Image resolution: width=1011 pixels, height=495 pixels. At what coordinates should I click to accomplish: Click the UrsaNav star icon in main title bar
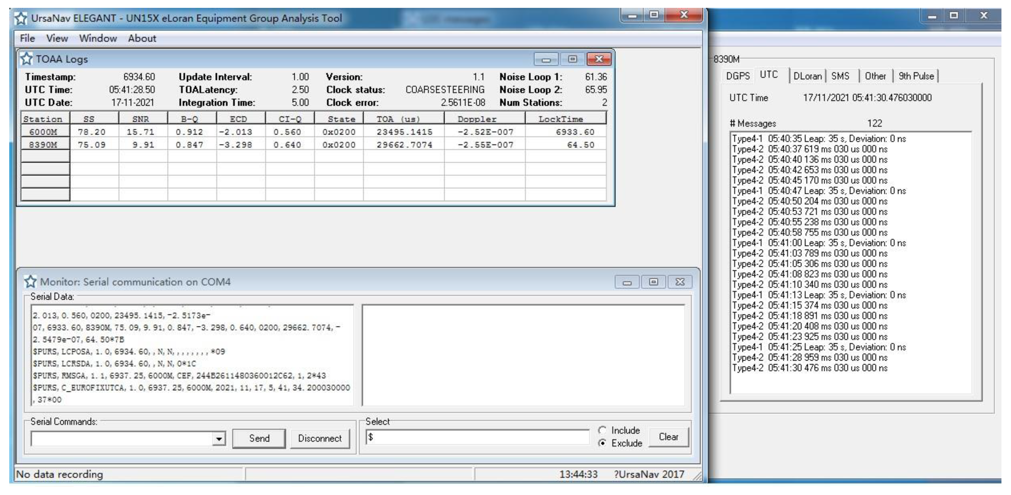point(21,18)
